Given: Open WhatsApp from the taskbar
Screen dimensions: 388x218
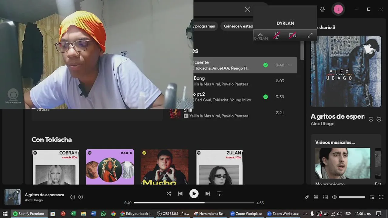Looking at the screenshot, I should [103, 214].
